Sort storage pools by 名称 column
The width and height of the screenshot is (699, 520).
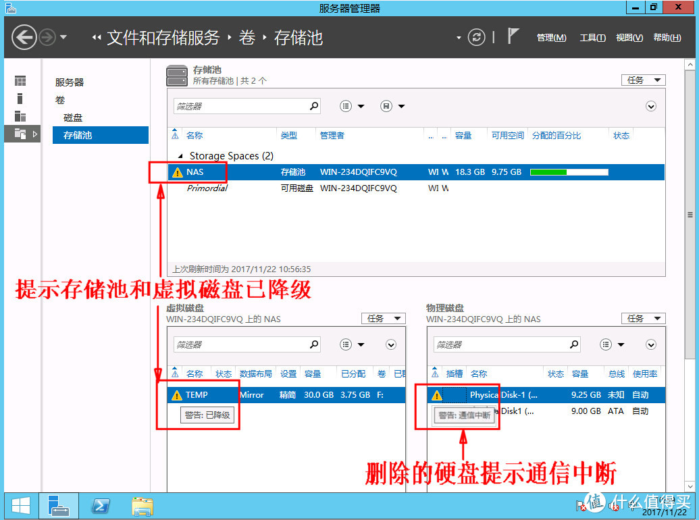click(195, 136)
